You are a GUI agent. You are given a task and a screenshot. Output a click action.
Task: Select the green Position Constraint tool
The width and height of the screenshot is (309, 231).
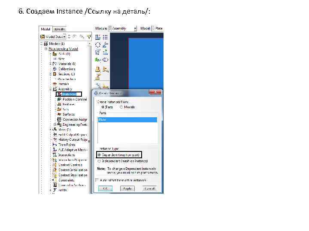coord(98,59)
